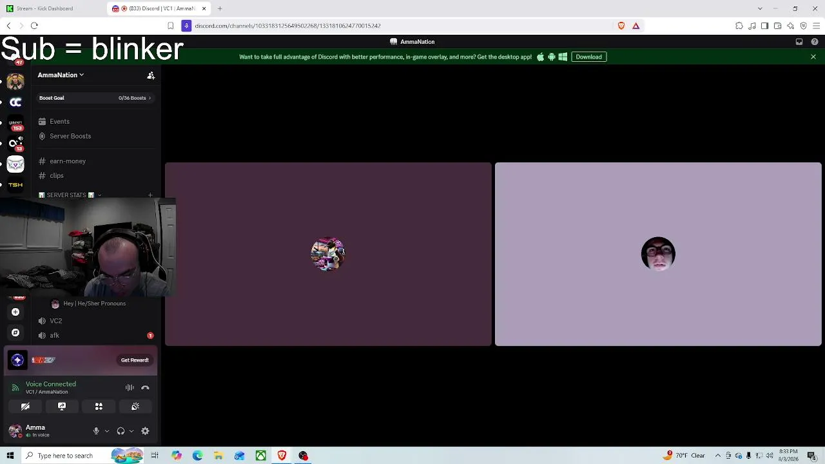This screenshot has height=464, width=825.
Task: Show hidden system tray icons
Action: click(717, 456)
